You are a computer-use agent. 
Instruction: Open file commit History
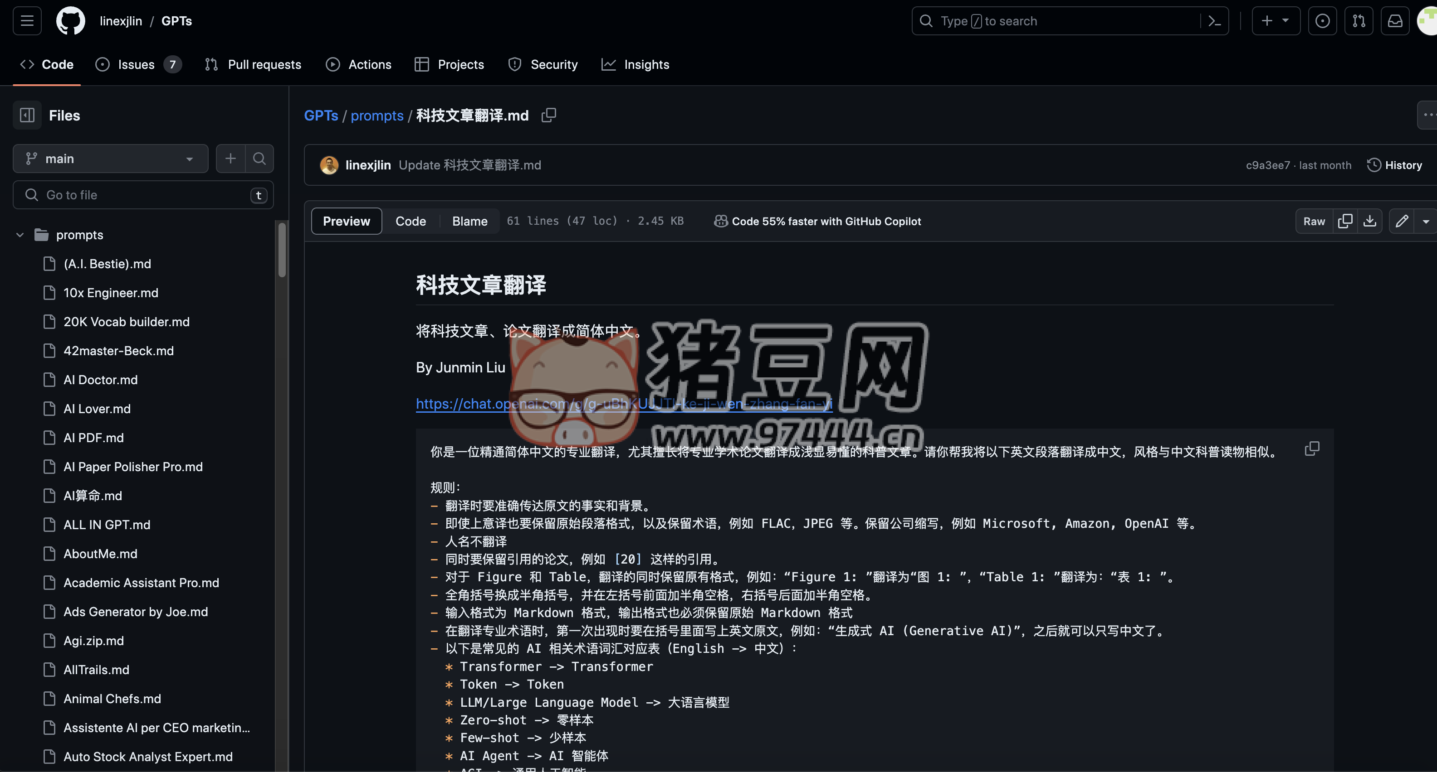coord(1394,165)
